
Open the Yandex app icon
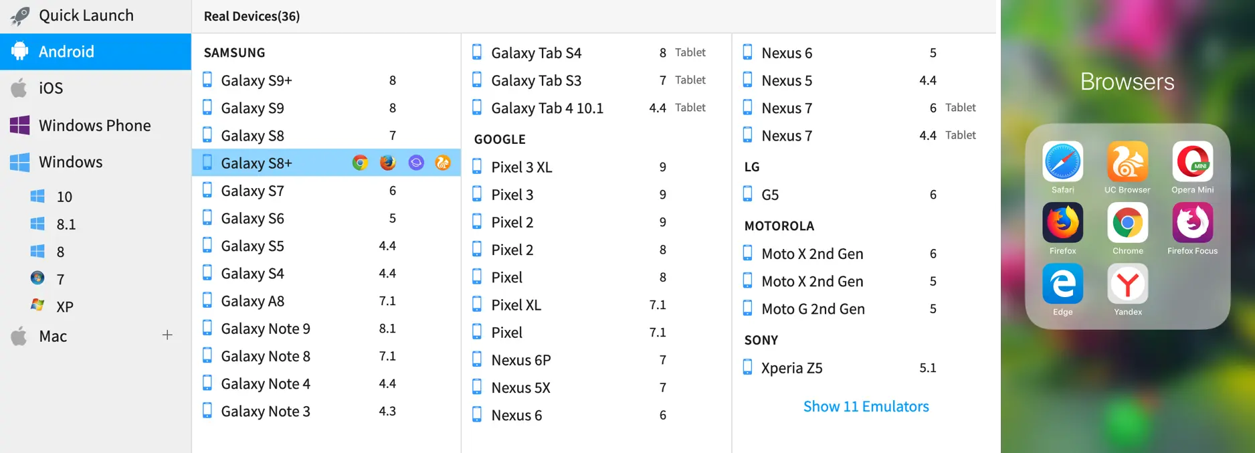[x=1128, y=284]
